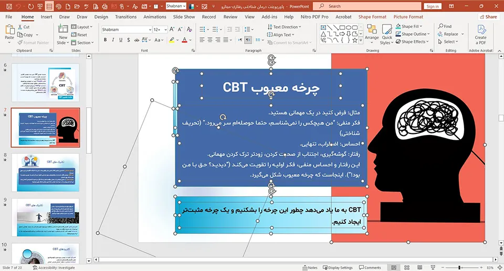Click the Paste clipboard icon
This screenshot has height=271, width=504.
(9, 30)
